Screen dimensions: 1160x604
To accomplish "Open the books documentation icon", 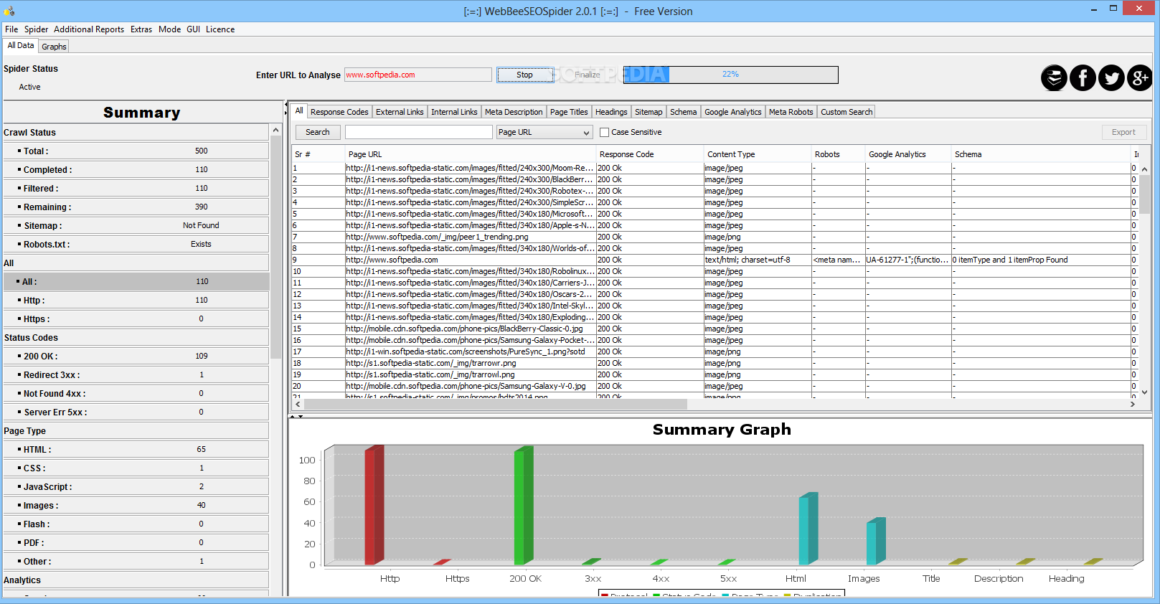I will pyautogui.click(x=1054, y=77).
